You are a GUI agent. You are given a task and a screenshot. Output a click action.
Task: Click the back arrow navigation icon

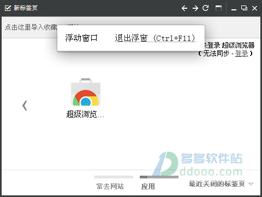(x=184, y=8)
